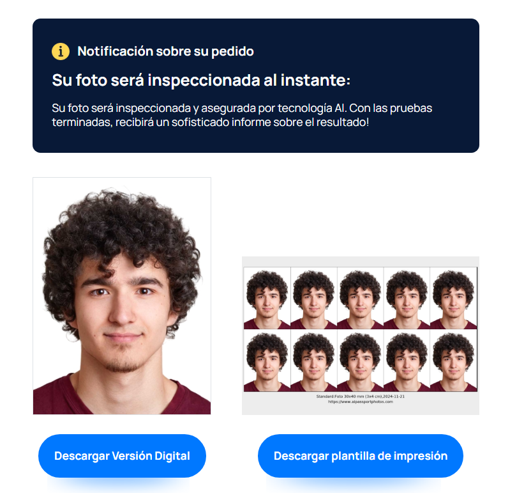517x493 pixels.
Task: Select bottom-row middle photo in print sheet
Action: 360,361
